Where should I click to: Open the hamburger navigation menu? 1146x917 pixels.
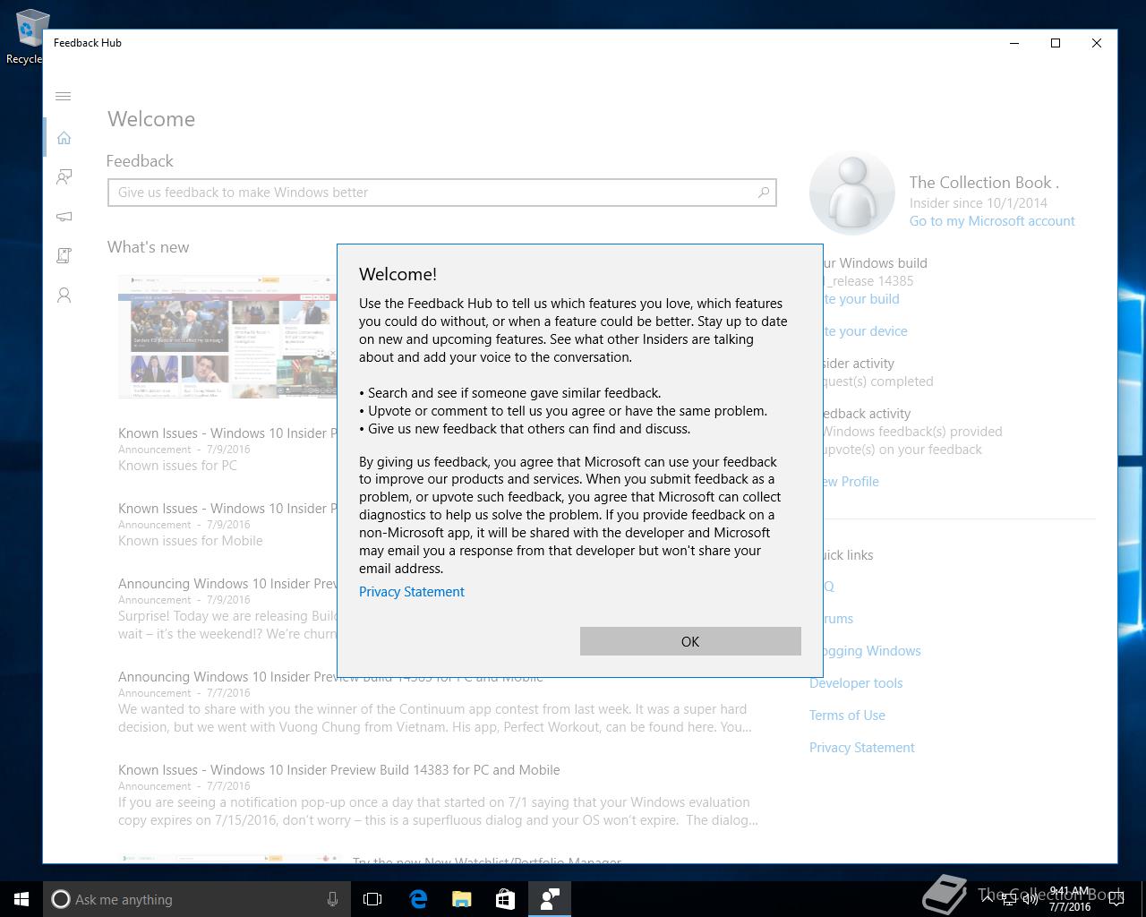[64, 96]
